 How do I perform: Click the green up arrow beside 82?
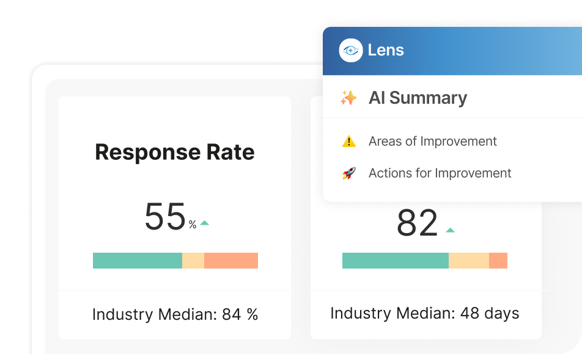tap(450, 230)
